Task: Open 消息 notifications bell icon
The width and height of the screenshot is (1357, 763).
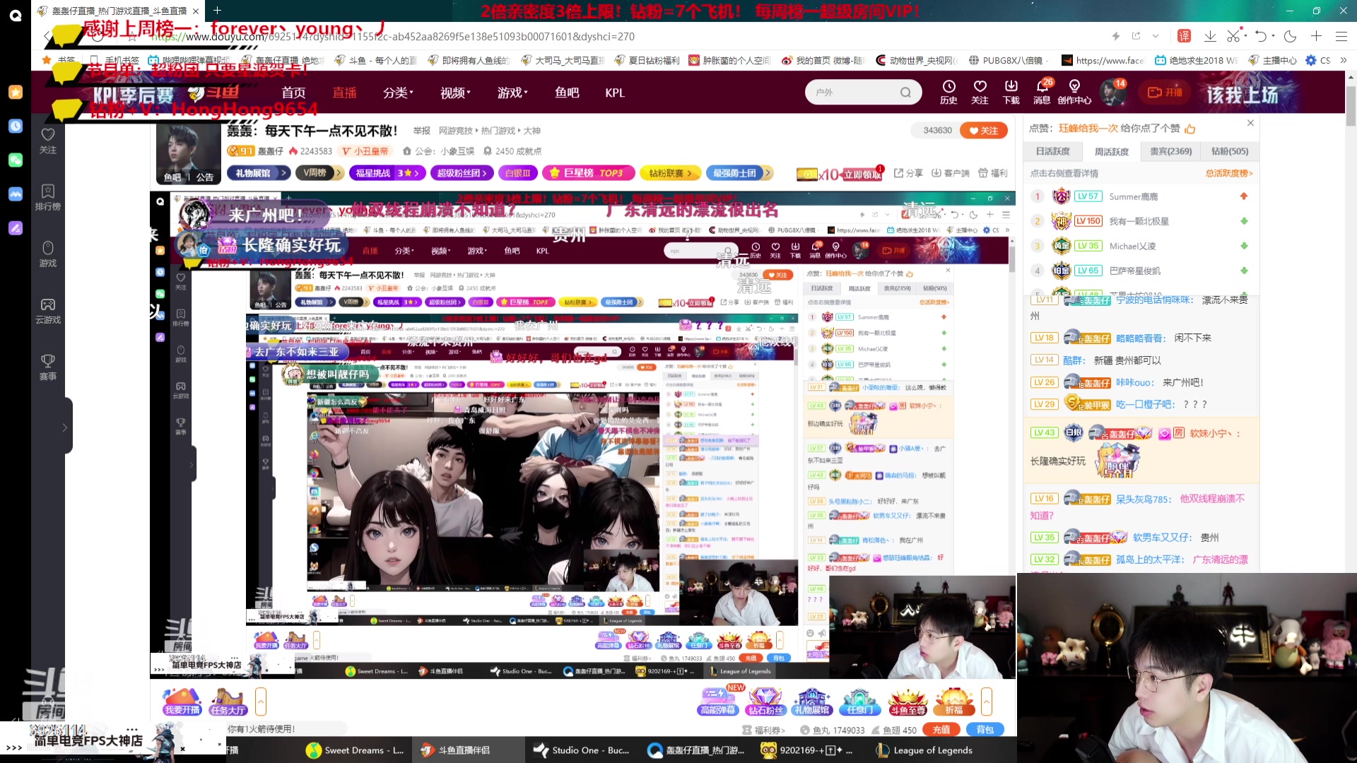Action: [1042, 88]
